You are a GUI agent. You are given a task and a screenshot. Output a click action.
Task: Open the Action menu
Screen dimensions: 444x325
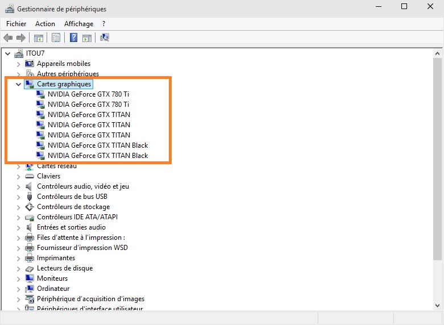coord(45,24)
